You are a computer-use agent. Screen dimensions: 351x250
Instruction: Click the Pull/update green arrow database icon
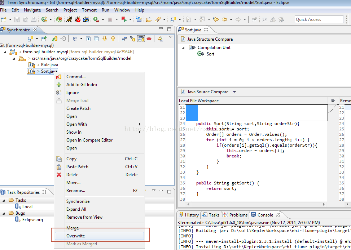point(54,39)
